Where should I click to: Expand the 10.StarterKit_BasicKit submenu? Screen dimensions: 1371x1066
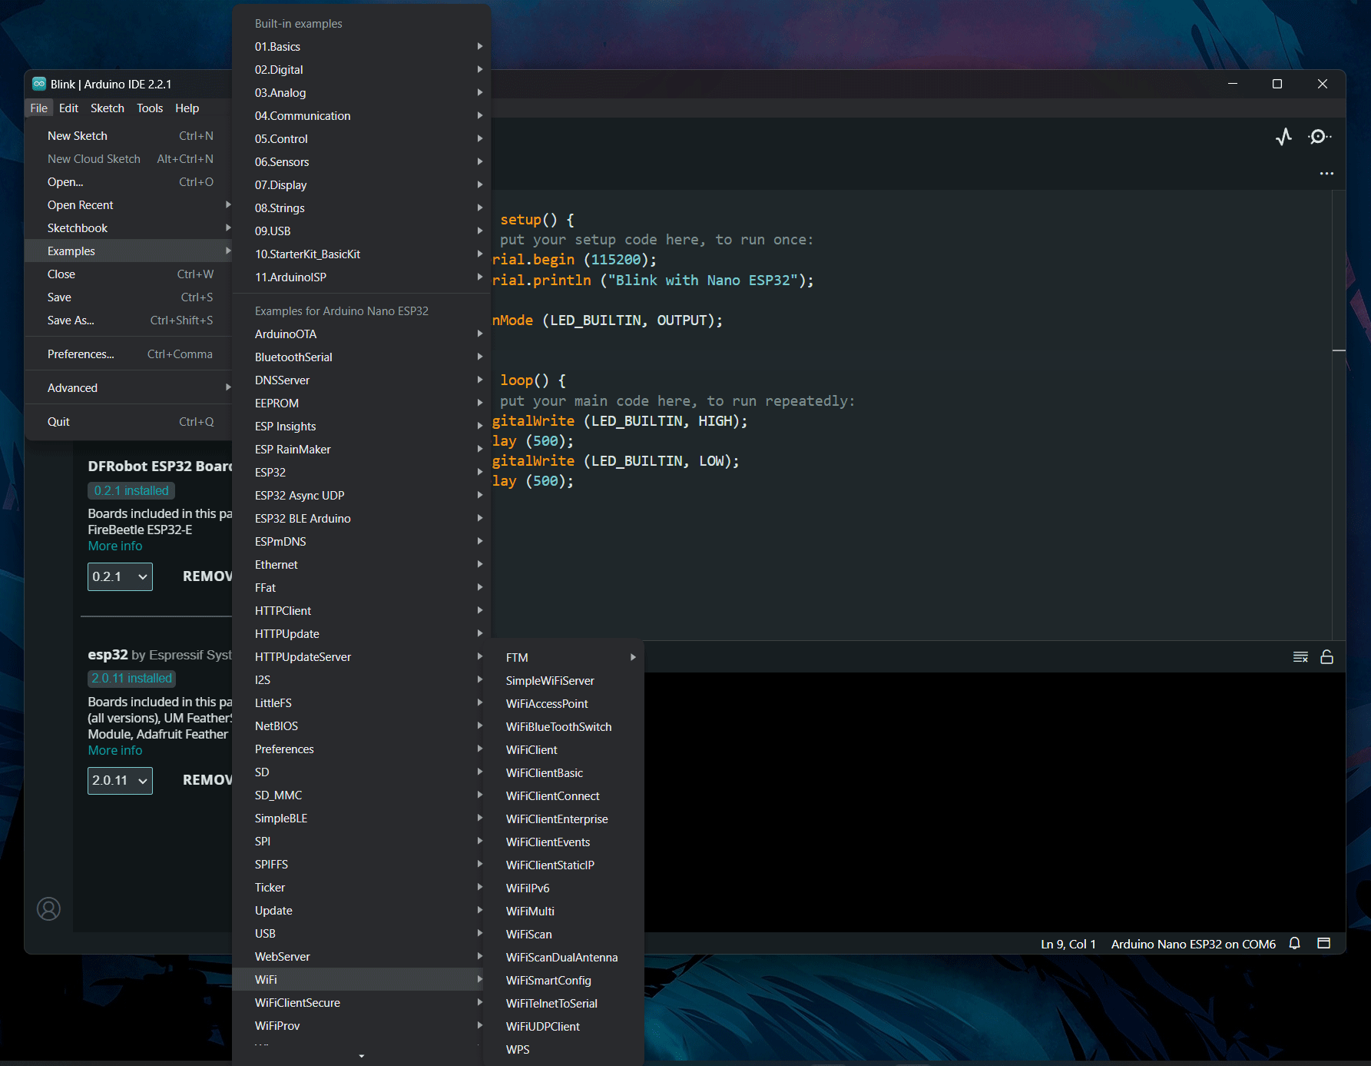coord(362,254)
